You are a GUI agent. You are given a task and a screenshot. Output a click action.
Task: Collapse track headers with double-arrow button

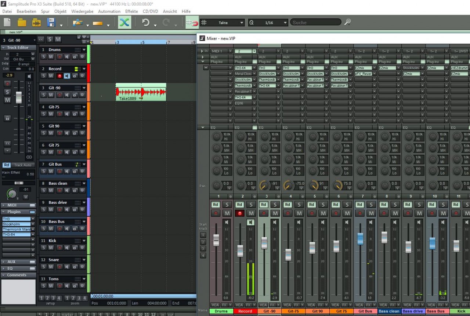click(x=41, y=39)
